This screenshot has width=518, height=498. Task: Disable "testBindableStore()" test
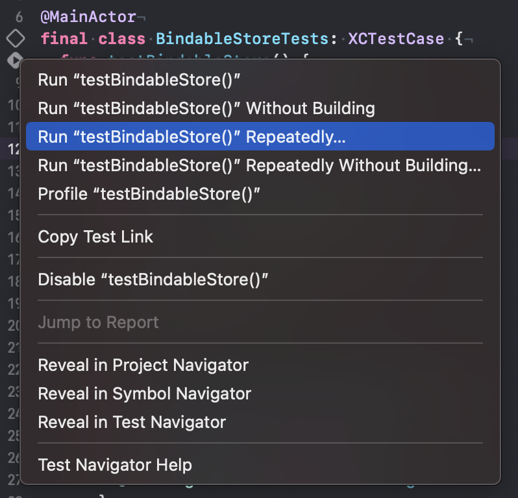point(153,279)
